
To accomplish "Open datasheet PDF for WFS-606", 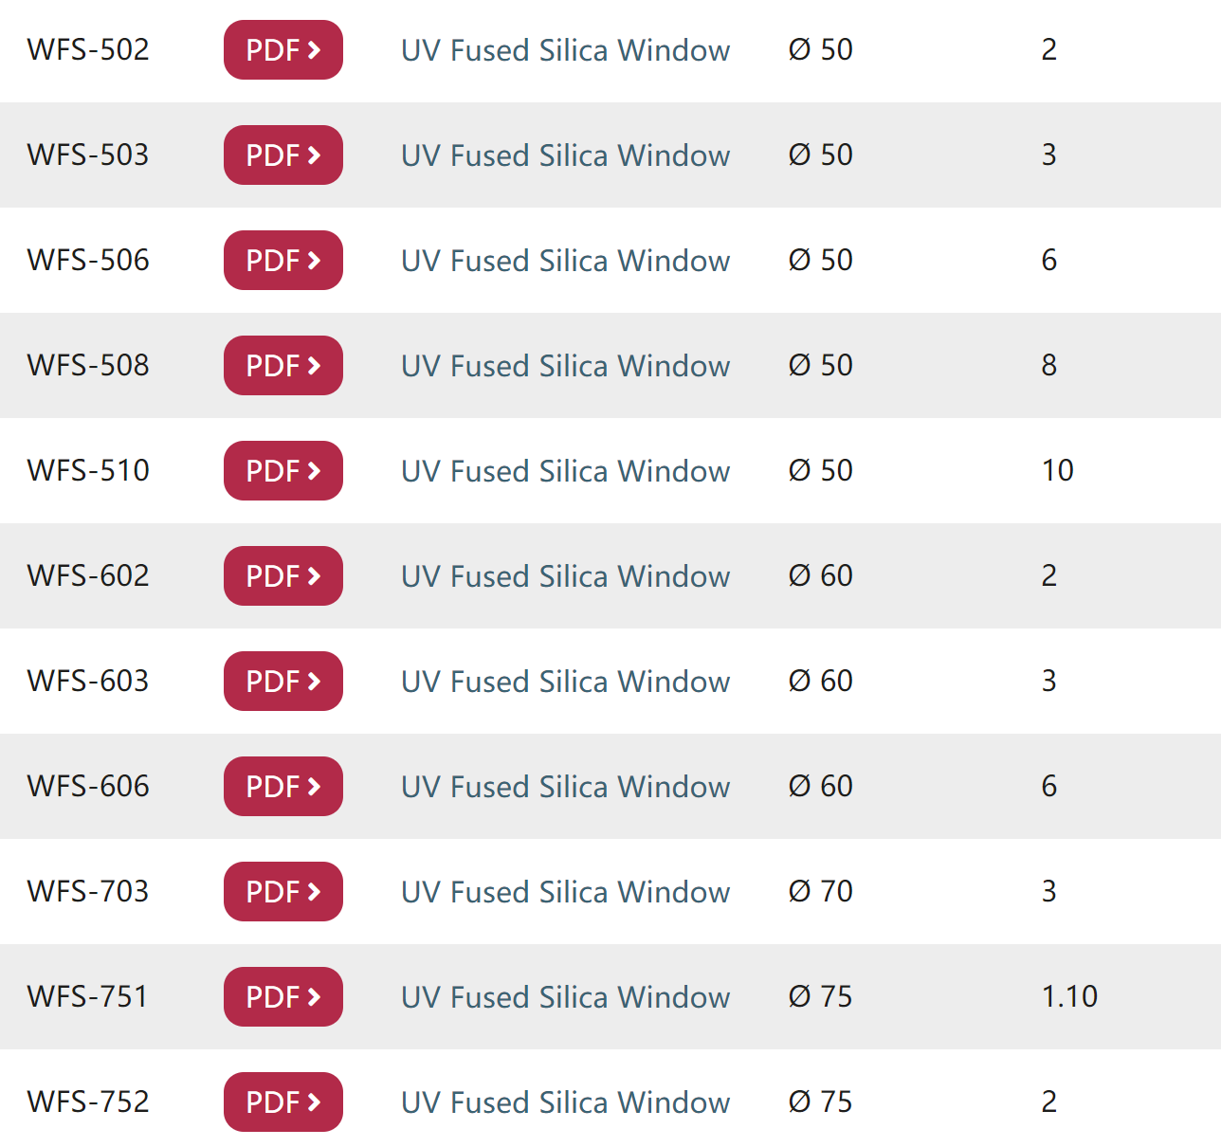I will pyautogui.click(x=282, y=787).
